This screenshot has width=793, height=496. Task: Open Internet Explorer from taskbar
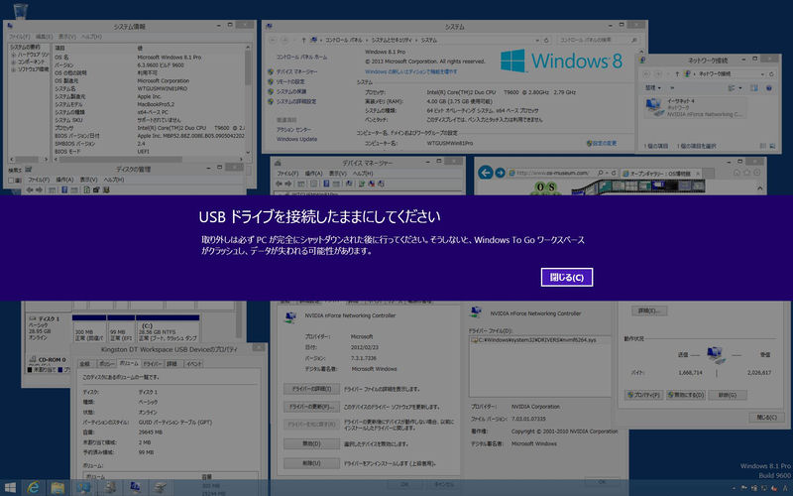click(x=33, y=487)
